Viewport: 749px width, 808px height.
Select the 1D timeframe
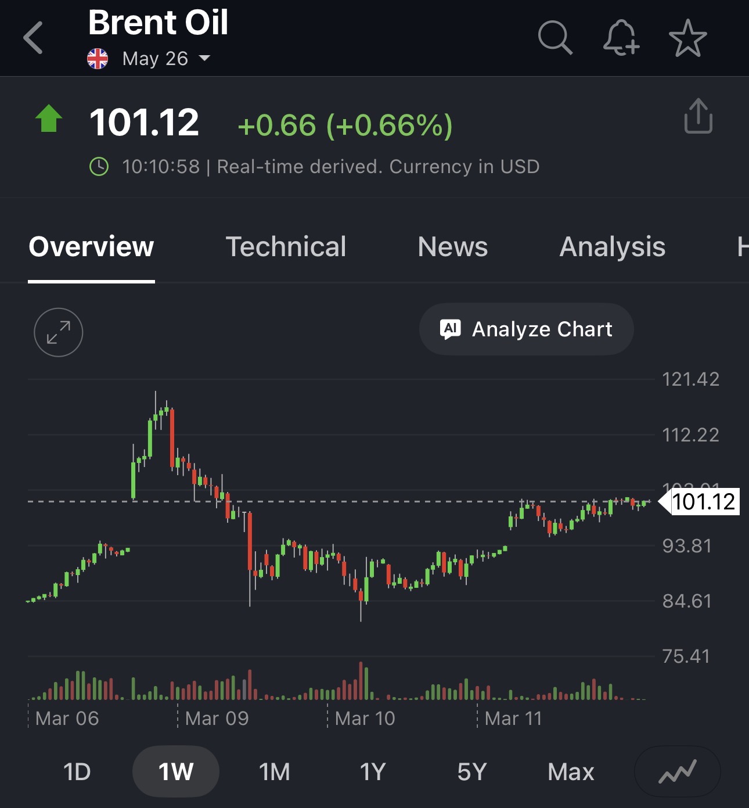pos(77,772)
